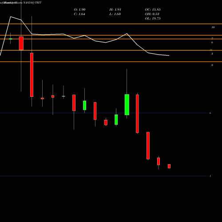The image size is (222, 222).
Task: Click the price axis label 3
Action: click(212, 54)
